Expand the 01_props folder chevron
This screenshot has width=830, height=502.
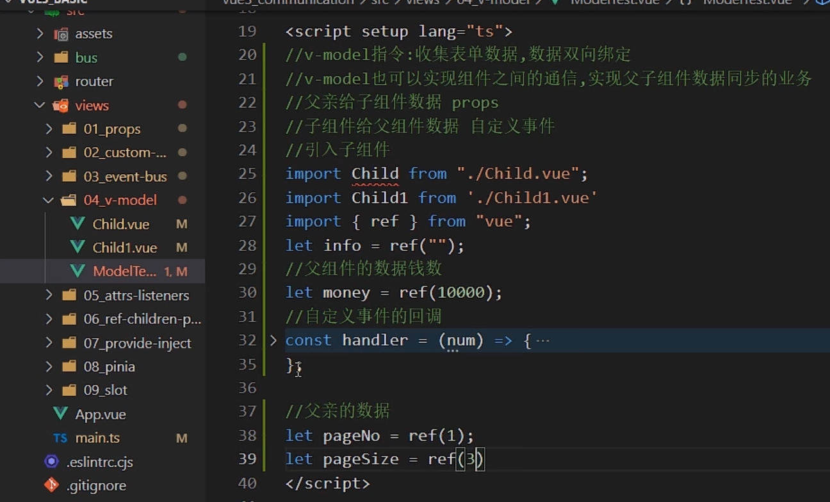(x=49, y=129)
